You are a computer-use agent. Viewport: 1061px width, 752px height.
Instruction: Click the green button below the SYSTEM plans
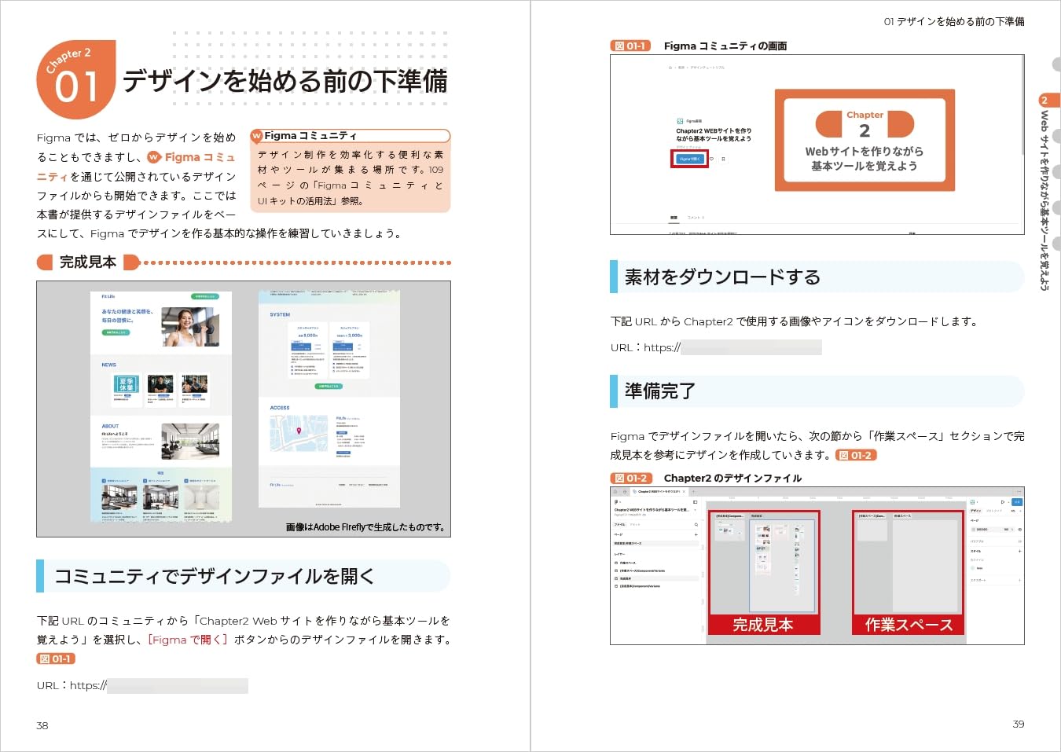(329, 386)
